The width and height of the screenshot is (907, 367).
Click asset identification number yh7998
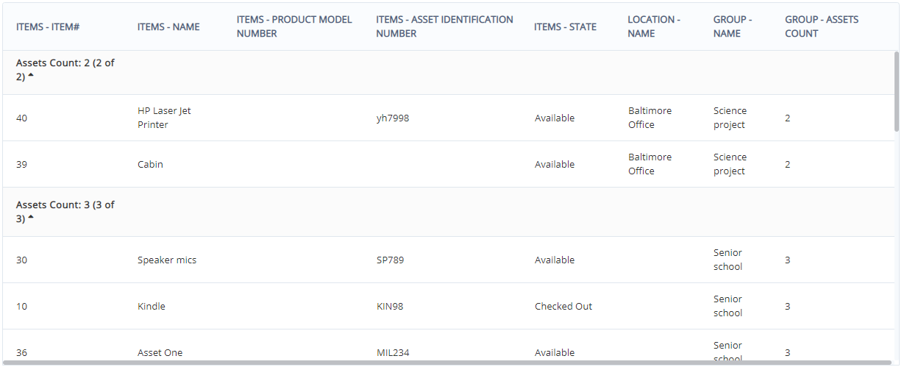(392, 118)
